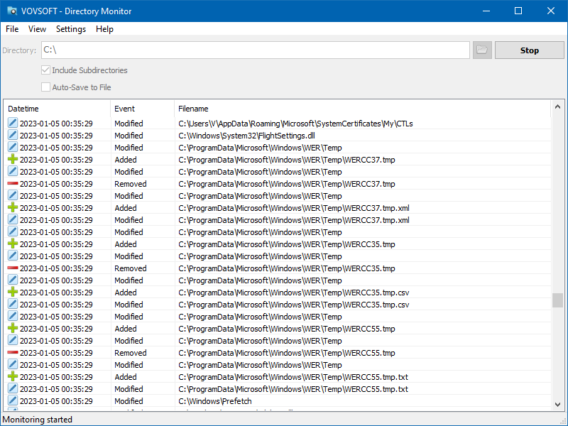Enable Auto-Save to File
Viewport: 568px width, 426px height.
click(x=45, y=87)
